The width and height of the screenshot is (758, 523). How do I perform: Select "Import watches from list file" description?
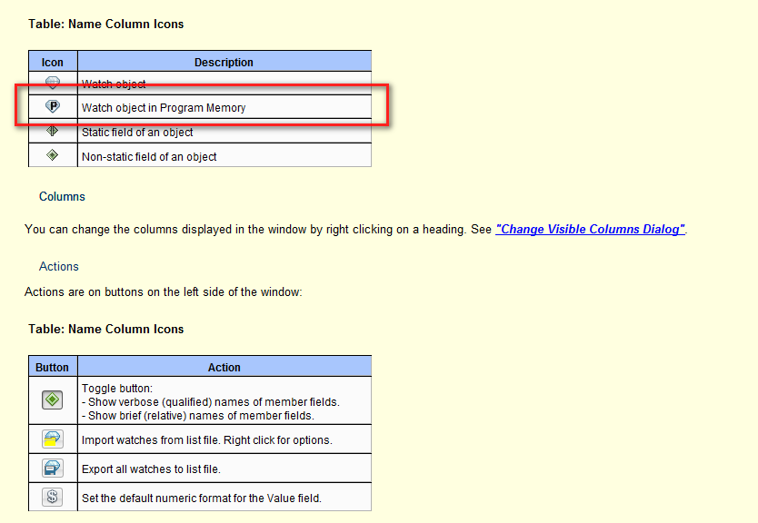coord(207,440)
